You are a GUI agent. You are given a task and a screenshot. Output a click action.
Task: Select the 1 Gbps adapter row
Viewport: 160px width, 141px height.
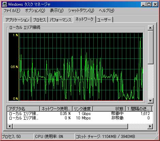tap(80, 114)
